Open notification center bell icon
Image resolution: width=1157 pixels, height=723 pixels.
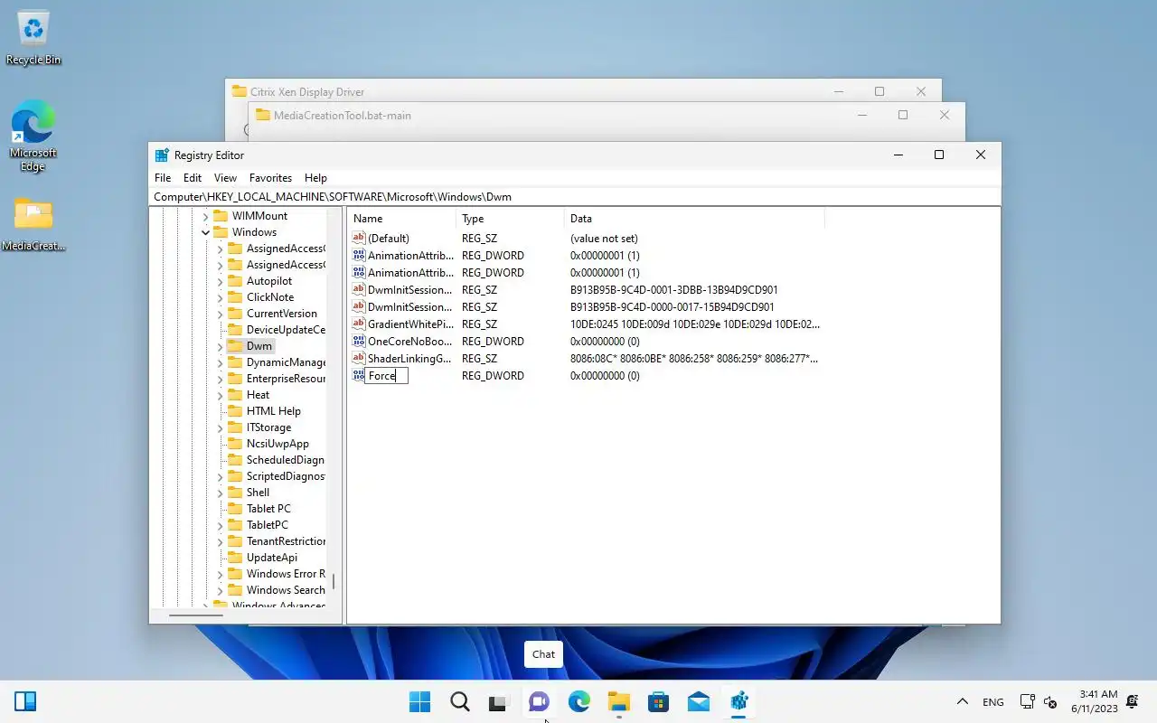tap(1132, 702)
